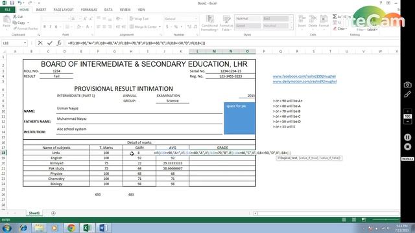The height and width of the screenshot is (233, 415).
Task: Apply the Normal cell style
Action: coord(248,19)
